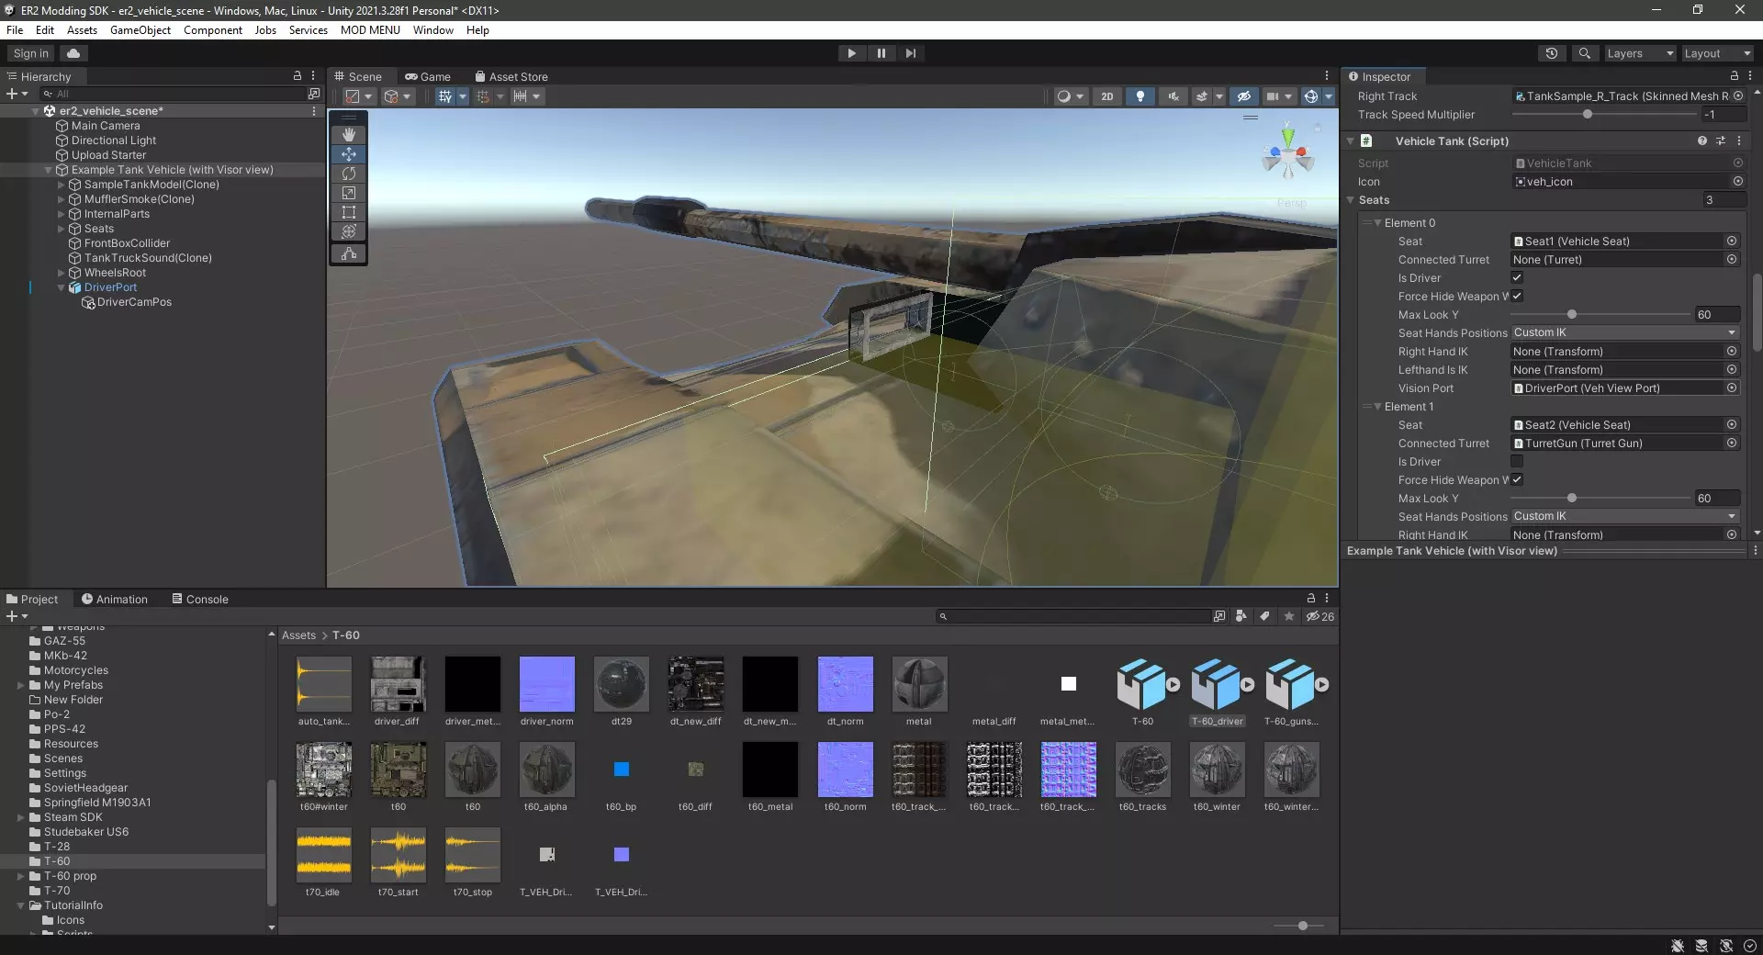Expand the Seats object in Hierarchy

pos(62,229)
